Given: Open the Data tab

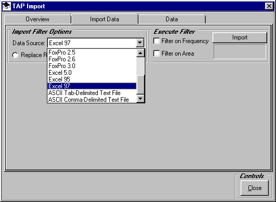Looking at the screenshot, I should click(172, 19).
